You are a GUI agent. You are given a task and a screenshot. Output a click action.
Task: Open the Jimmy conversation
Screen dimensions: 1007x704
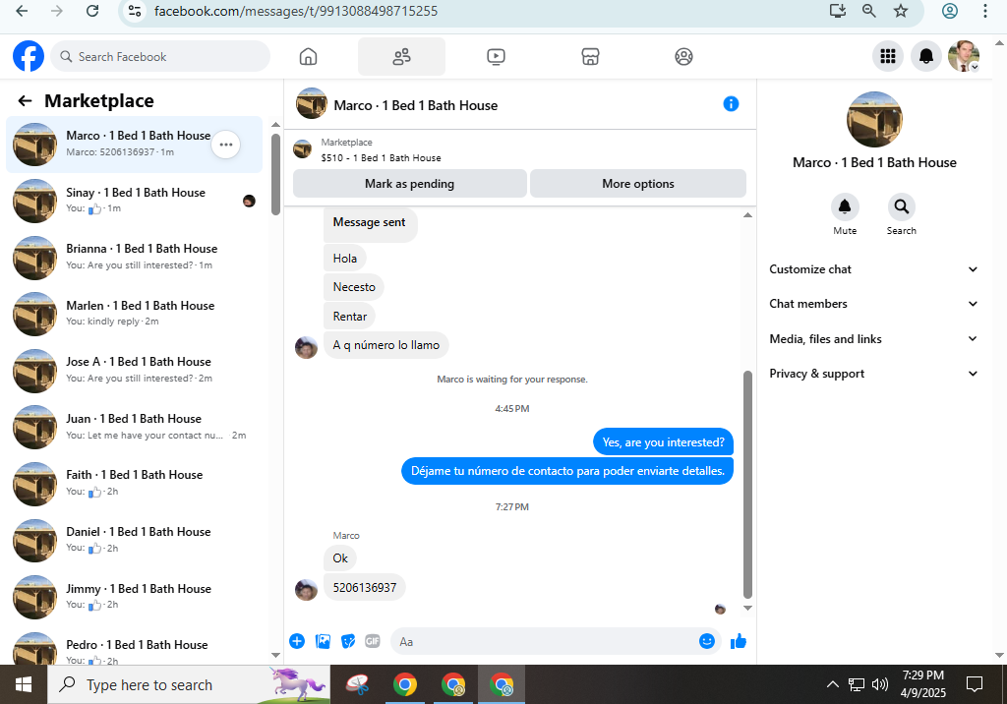tap(134, 596)
